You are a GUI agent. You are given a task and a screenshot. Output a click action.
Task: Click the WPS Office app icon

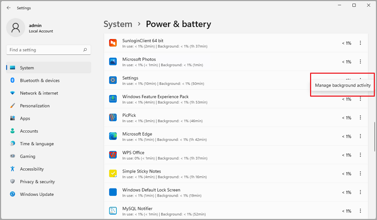tap(113, 155)
